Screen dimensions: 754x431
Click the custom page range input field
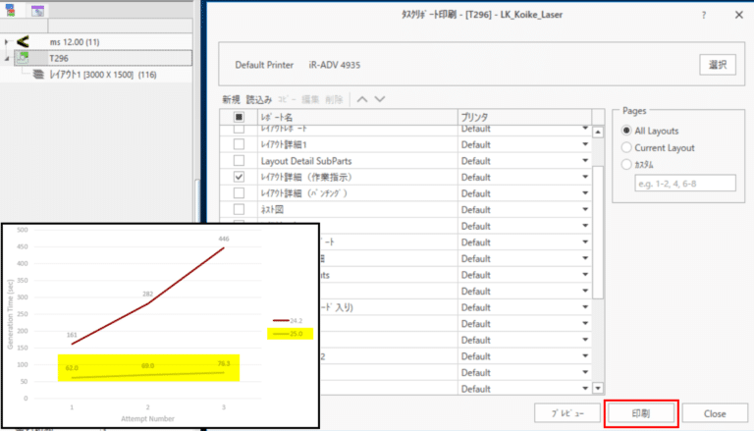click(684, 183)
